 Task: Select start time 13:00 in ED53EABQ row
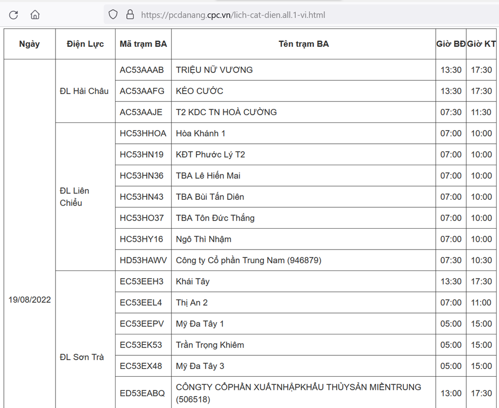coord(451,393)
